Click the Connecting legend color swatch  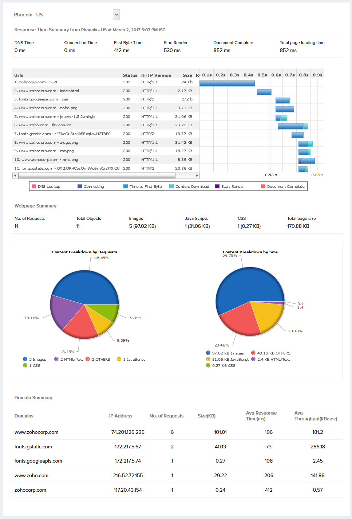tap(80, 186)
